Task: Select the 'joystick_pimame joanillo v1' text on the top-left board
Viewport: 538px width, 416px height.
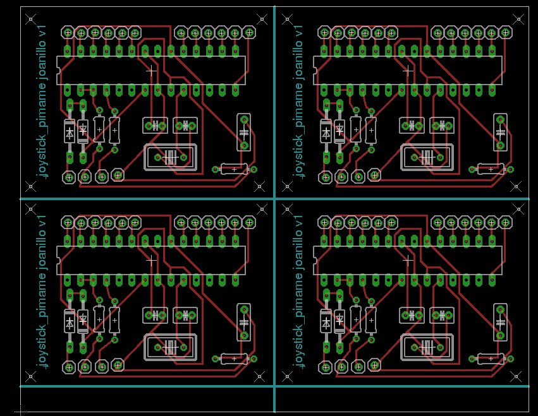Action: 42,98
